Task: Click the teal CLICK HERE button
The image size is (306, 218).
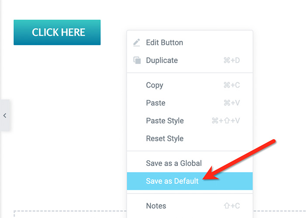Action: (57, 32)
